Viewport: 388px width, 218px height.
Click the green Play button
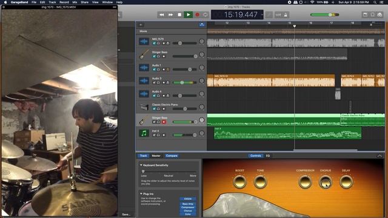pyautogui.click(x=189, y=15)
